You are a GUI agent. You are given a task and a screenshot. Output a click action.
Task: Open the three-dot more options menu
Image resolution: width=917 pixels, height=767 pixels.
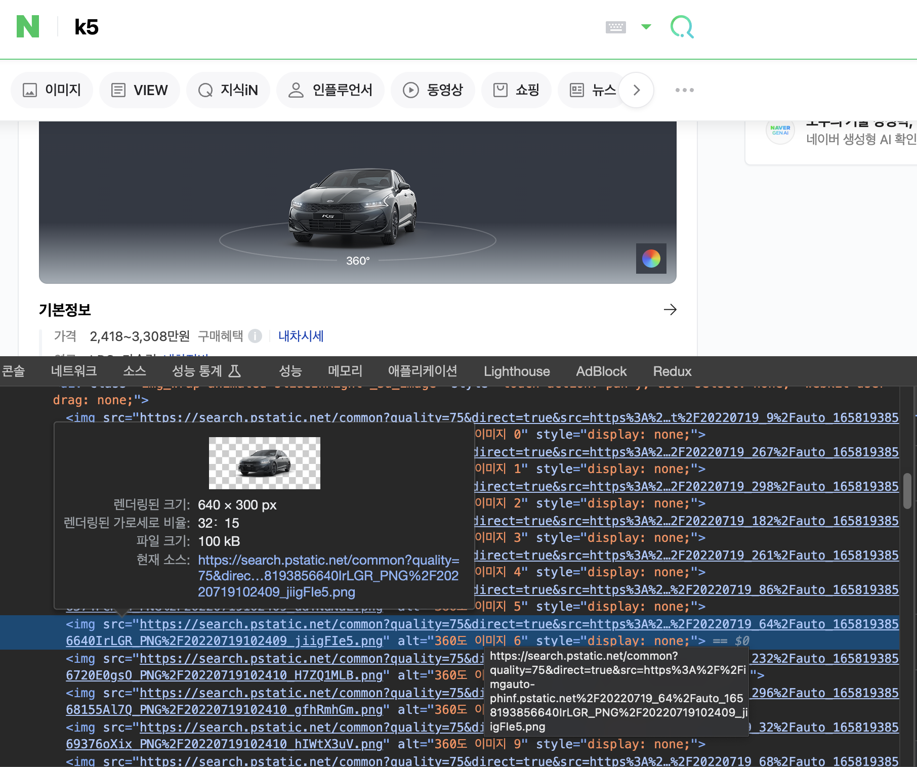point(684,90)
